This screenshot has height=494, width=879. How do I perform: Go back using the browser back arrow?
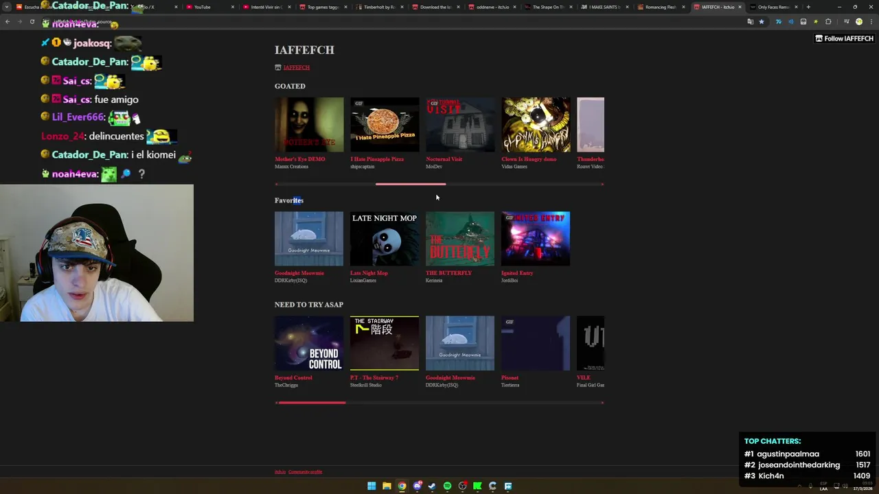point(7,22)
